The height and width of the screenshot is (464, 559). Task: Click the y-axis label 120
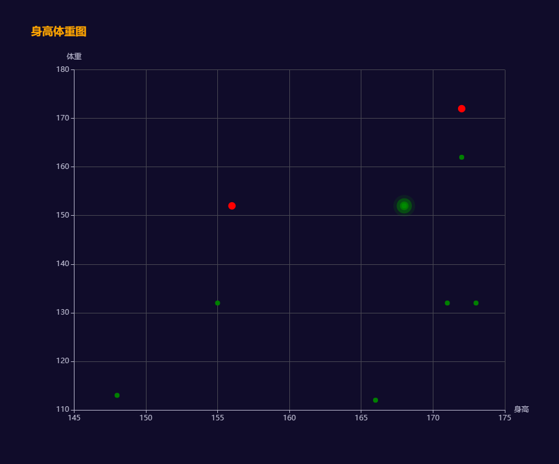click(62, 361)
